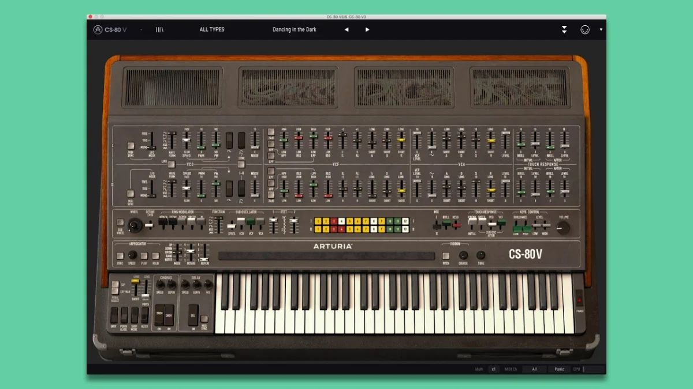This screenshot has height=389, width=693.
Task: Expand the top-right small arrow menu
Action: coord(601,29)
